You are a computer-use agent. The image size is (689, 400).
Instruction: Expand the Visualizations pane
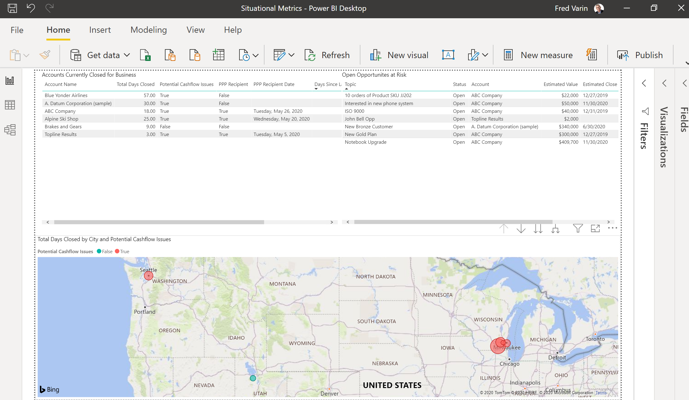(x=664, y=83)
